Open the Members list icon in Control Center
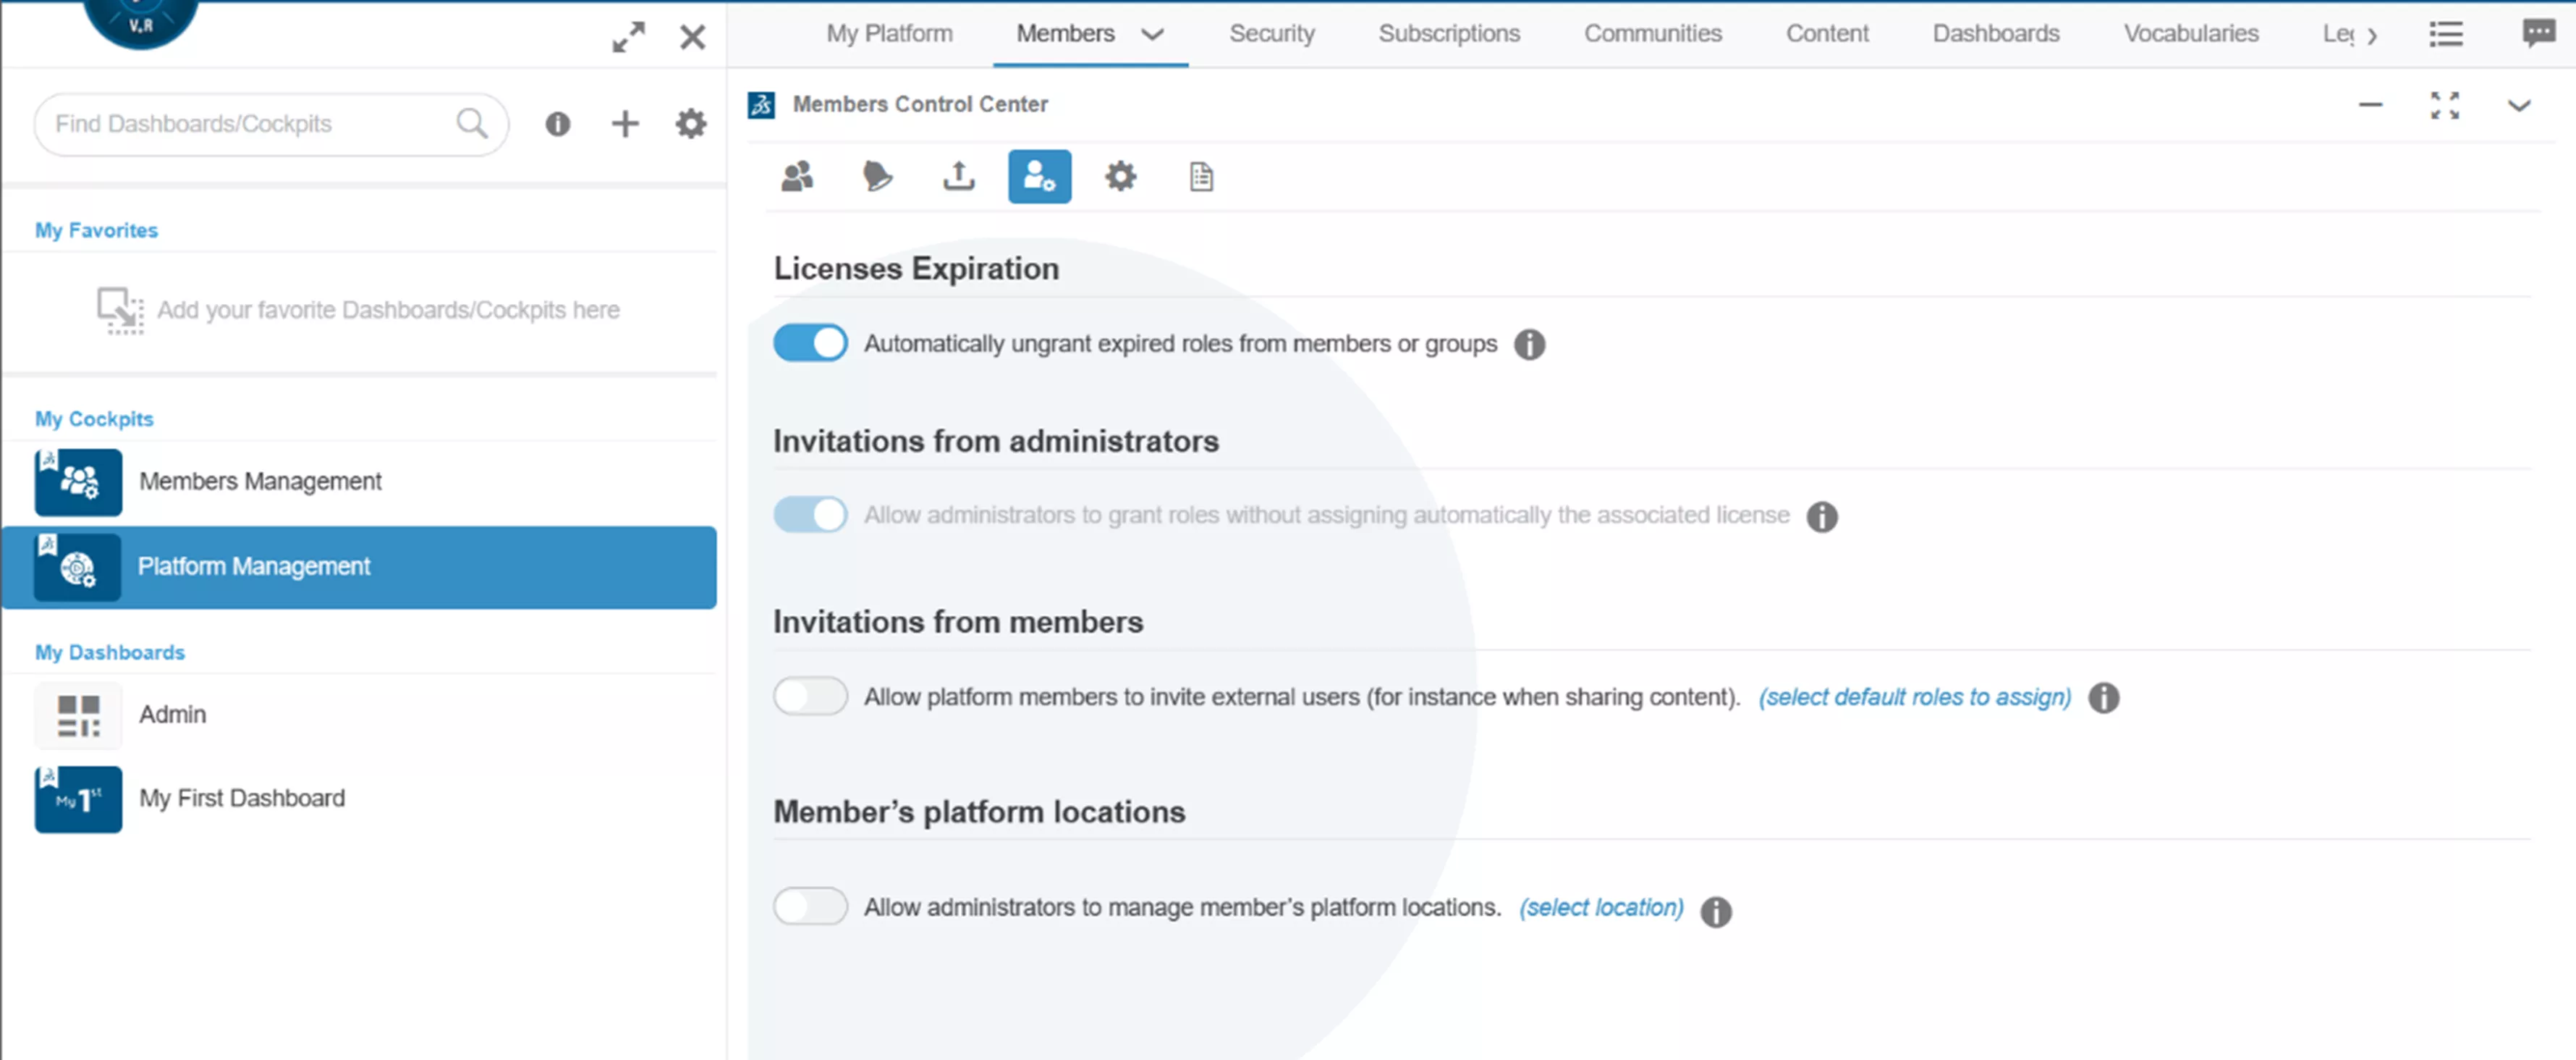 [798, 176]
